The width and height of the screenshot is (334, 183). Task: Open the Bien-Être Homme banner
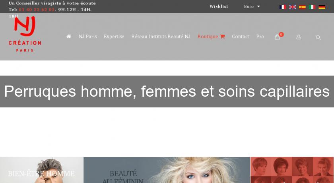(x=41, y=170)
